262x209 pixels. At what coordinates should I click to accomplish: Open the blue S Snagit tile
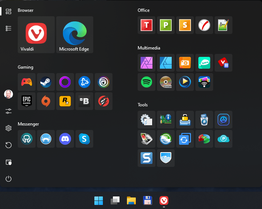[147, 158]
